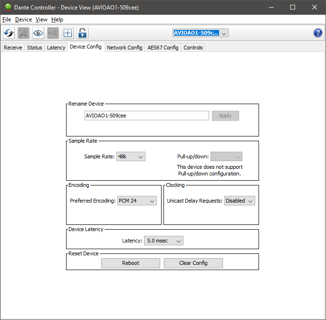Click the 'Sample Rate:' label
This screenshot has height=320, width=326.
click(x=99, y=156)
